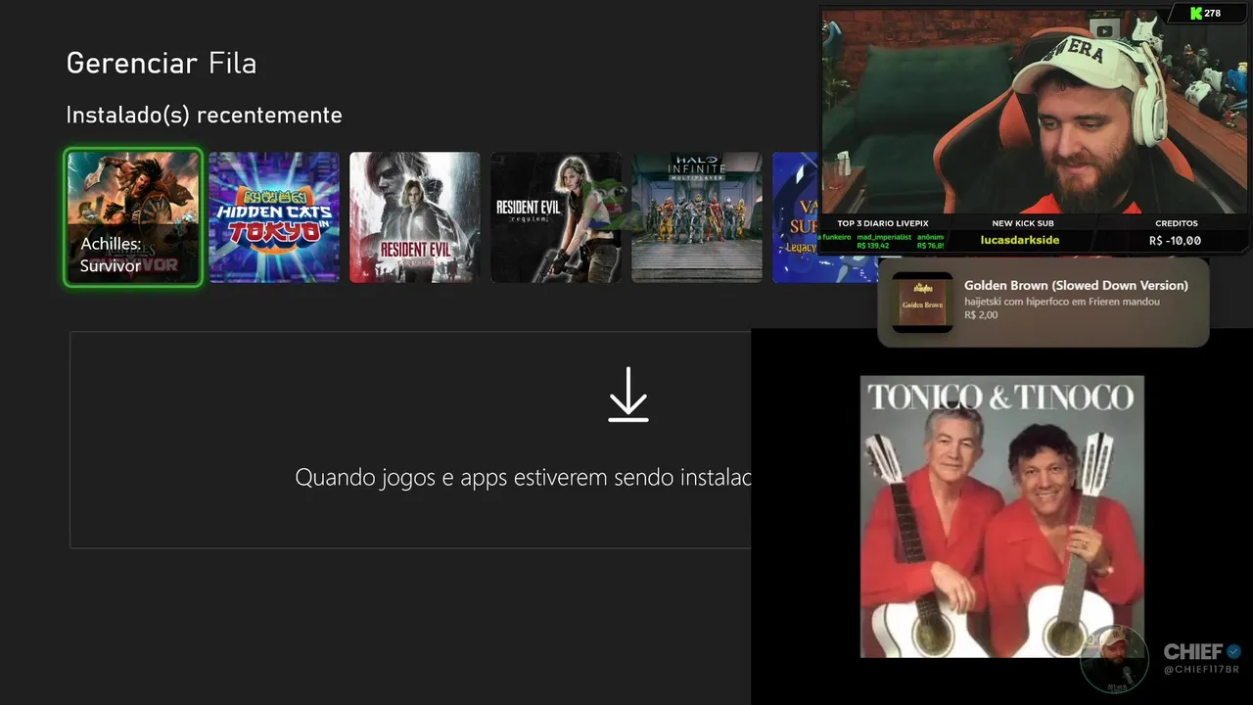Click the Instalado(s) recentemente label
Screen dimensions: 1253x705
click(204, 116)
